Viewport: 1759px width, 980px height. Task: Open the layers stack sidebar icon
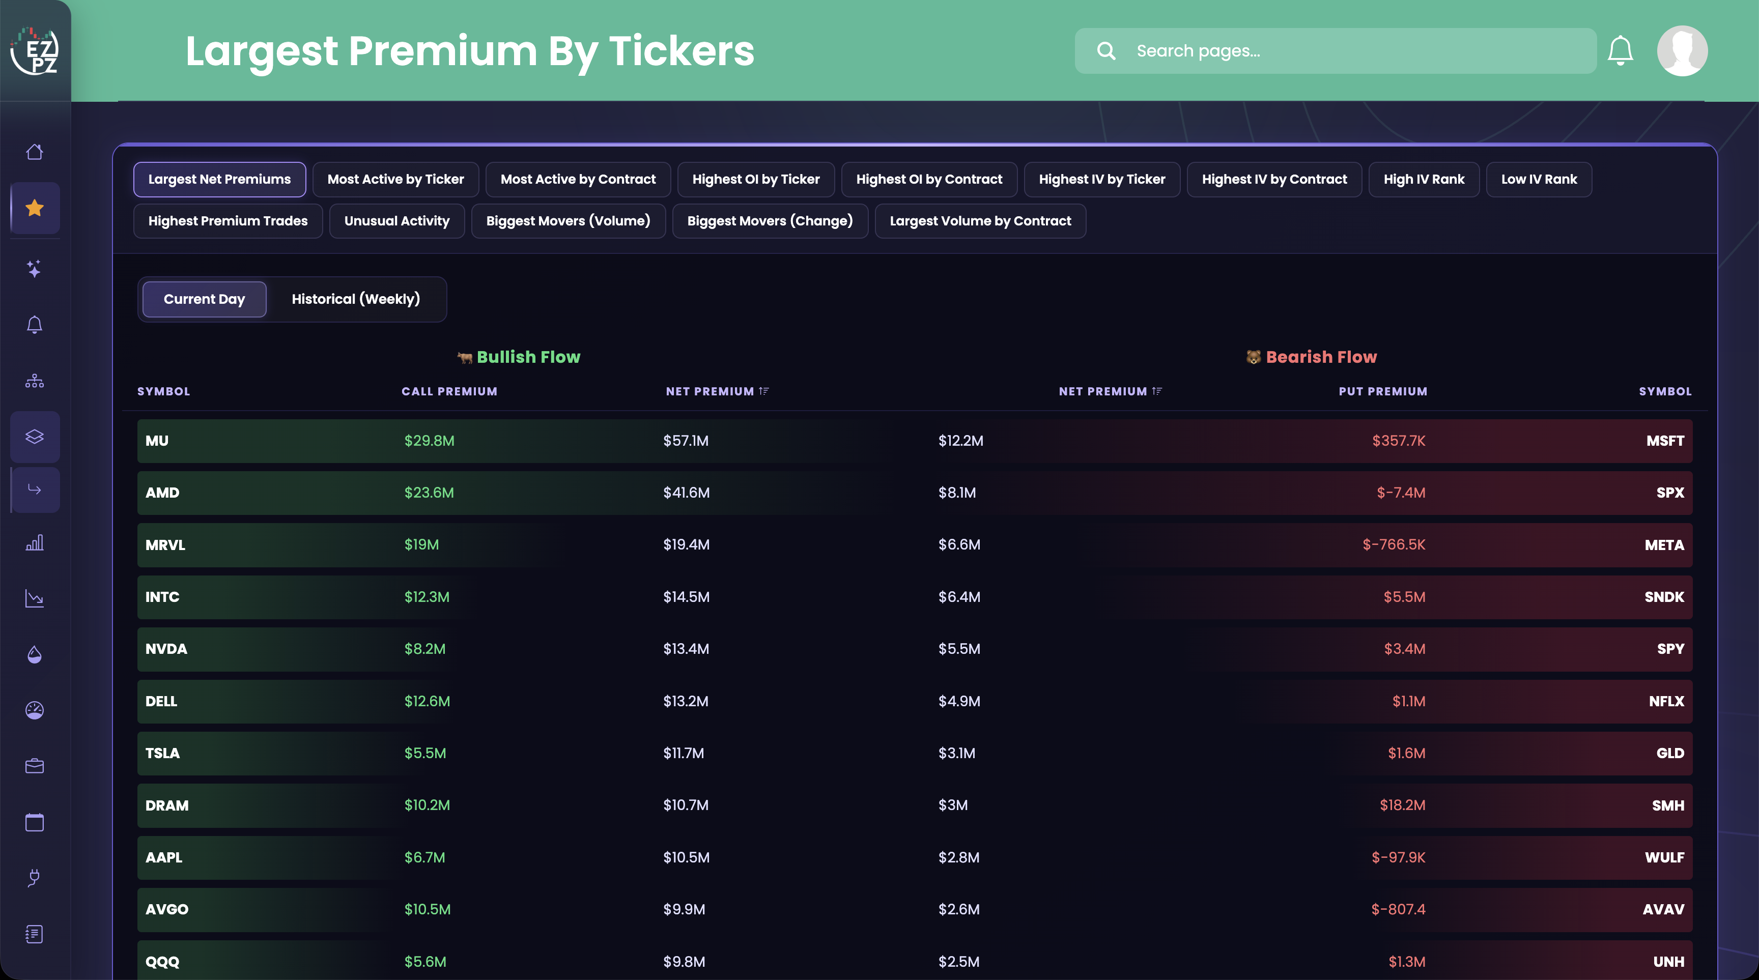pyautogui.click(x=35, y=436)
